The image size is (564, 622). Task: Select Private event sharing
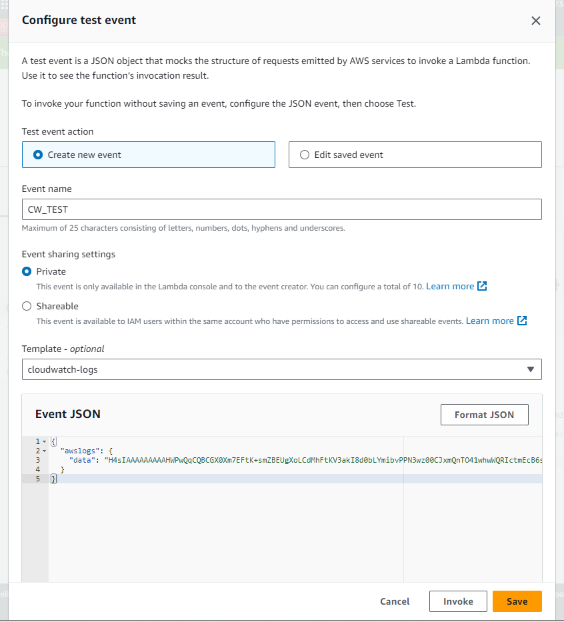coord(27,271)
